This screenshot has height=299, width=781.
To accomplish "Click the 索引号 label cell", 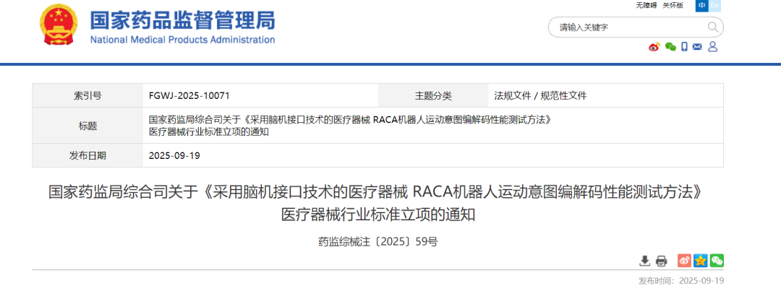I will (x=88, y=95).
